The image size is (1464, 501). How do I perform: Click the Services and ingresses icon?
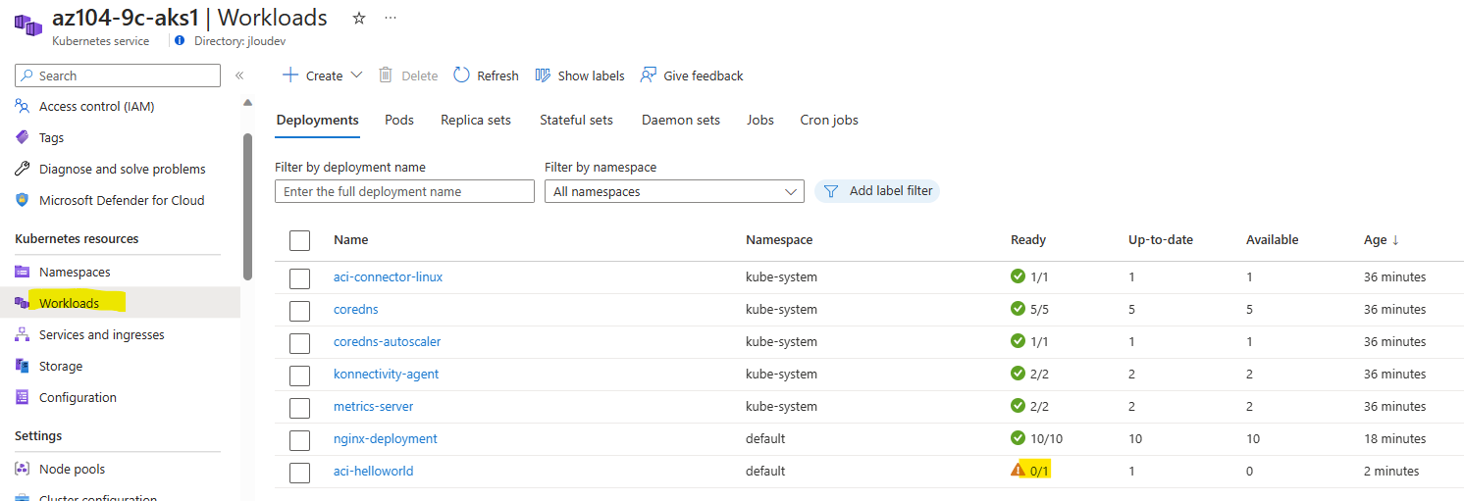[23, 334]
